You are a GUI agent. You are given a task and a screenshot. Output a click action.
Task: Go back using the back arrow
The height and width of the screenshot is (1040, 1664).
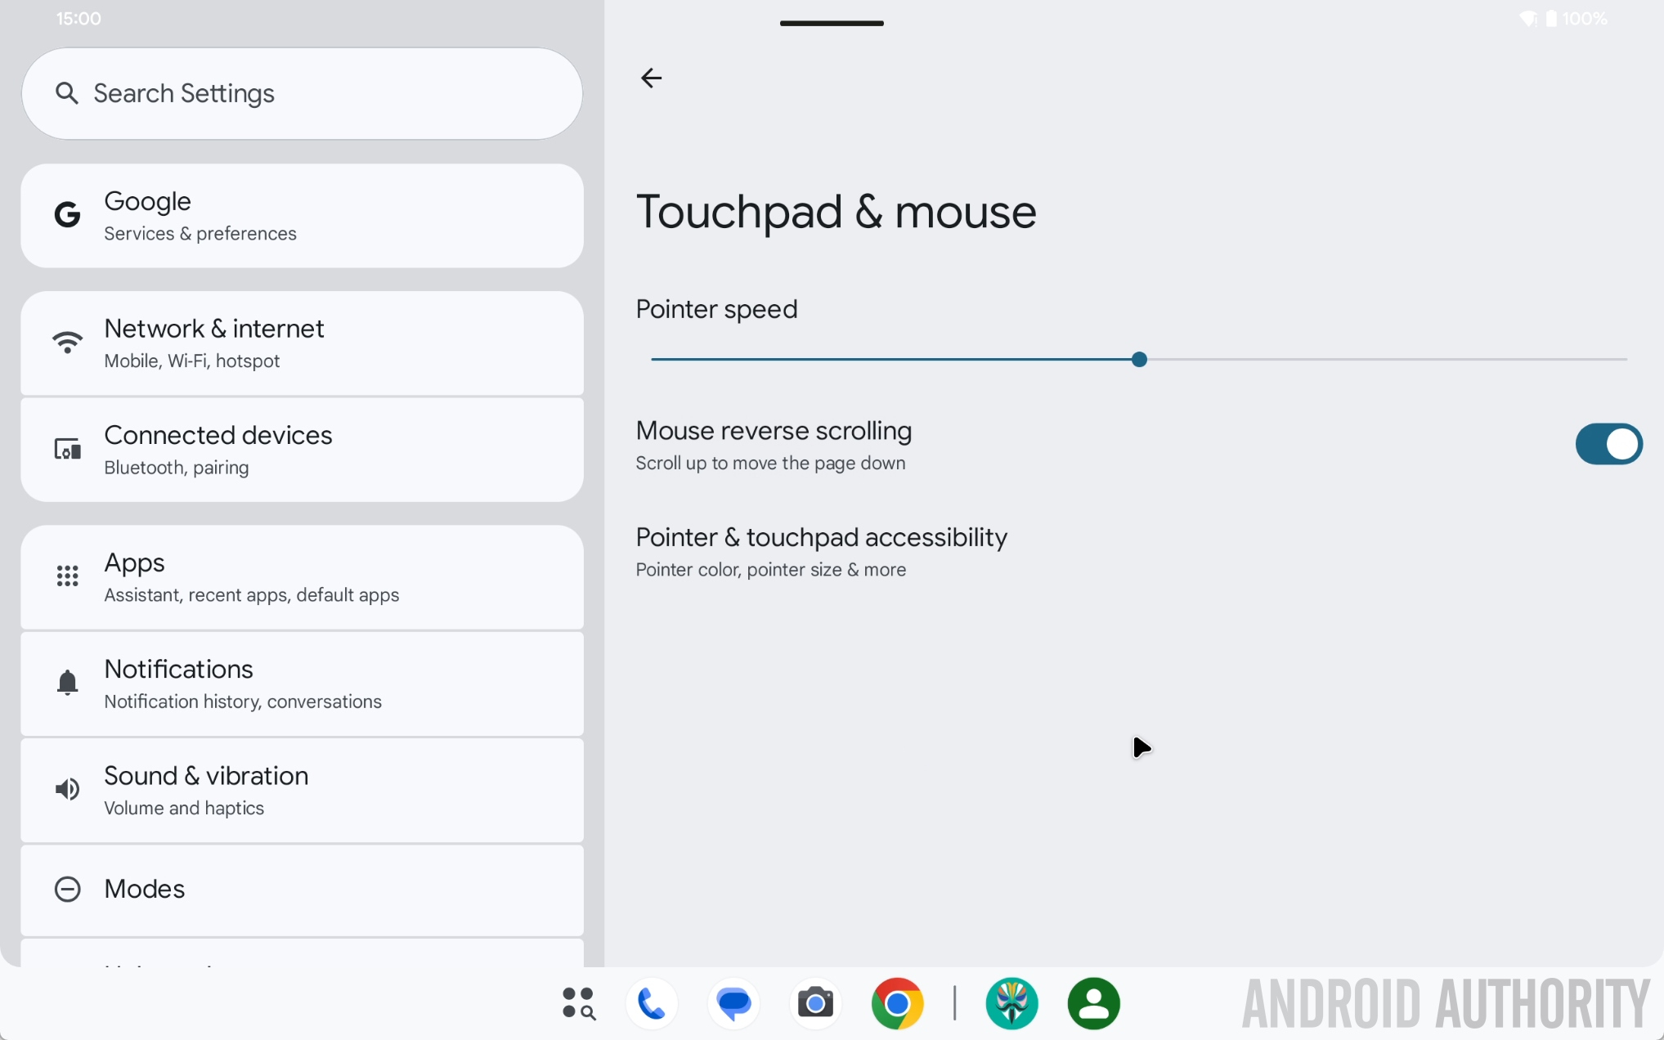[651, 78]
